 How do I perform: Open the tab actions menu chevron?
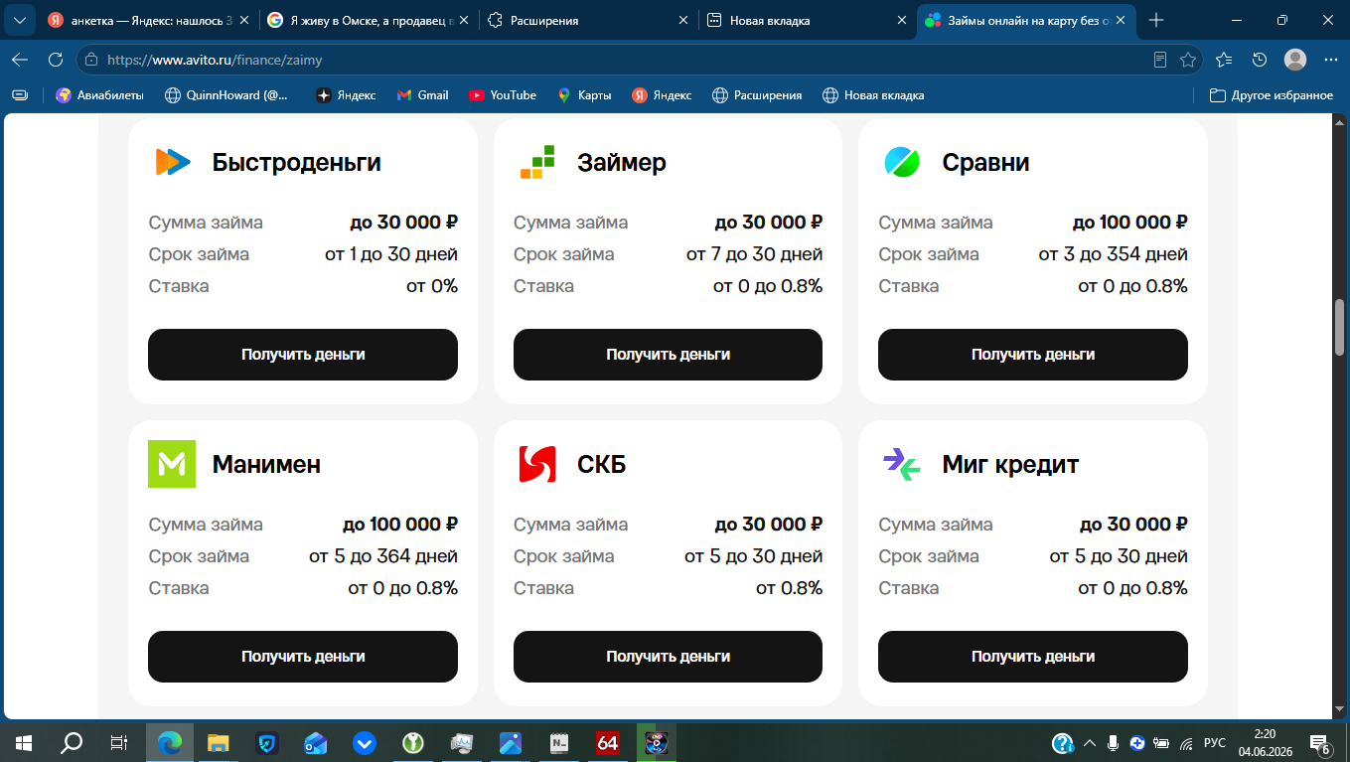[x=19, y=20]
